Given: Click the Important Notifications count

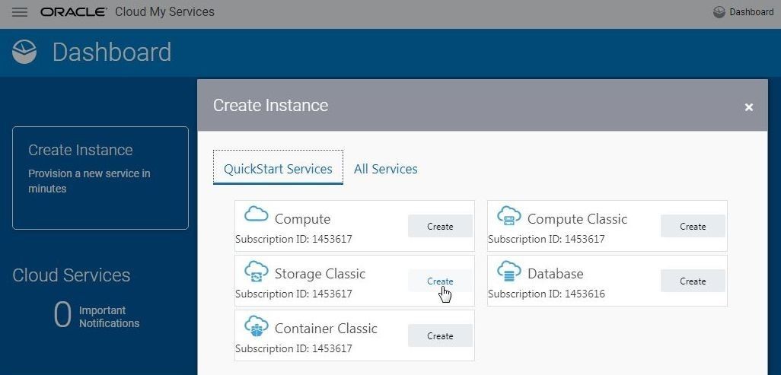Looking at the screenshot, I should pos(62,316).
